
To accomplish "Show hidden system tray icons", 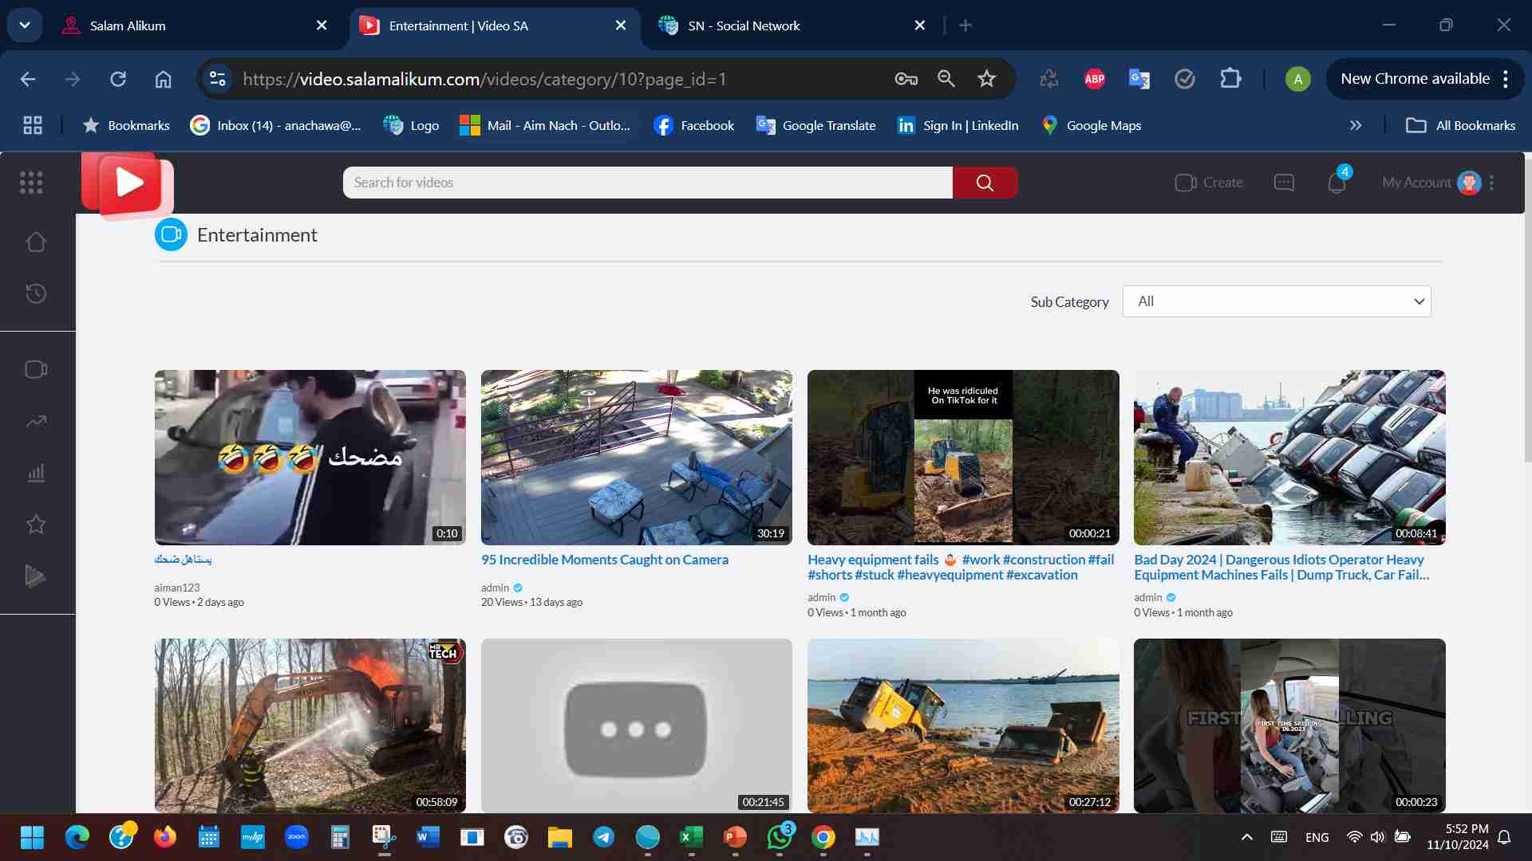I will 1246,837.
